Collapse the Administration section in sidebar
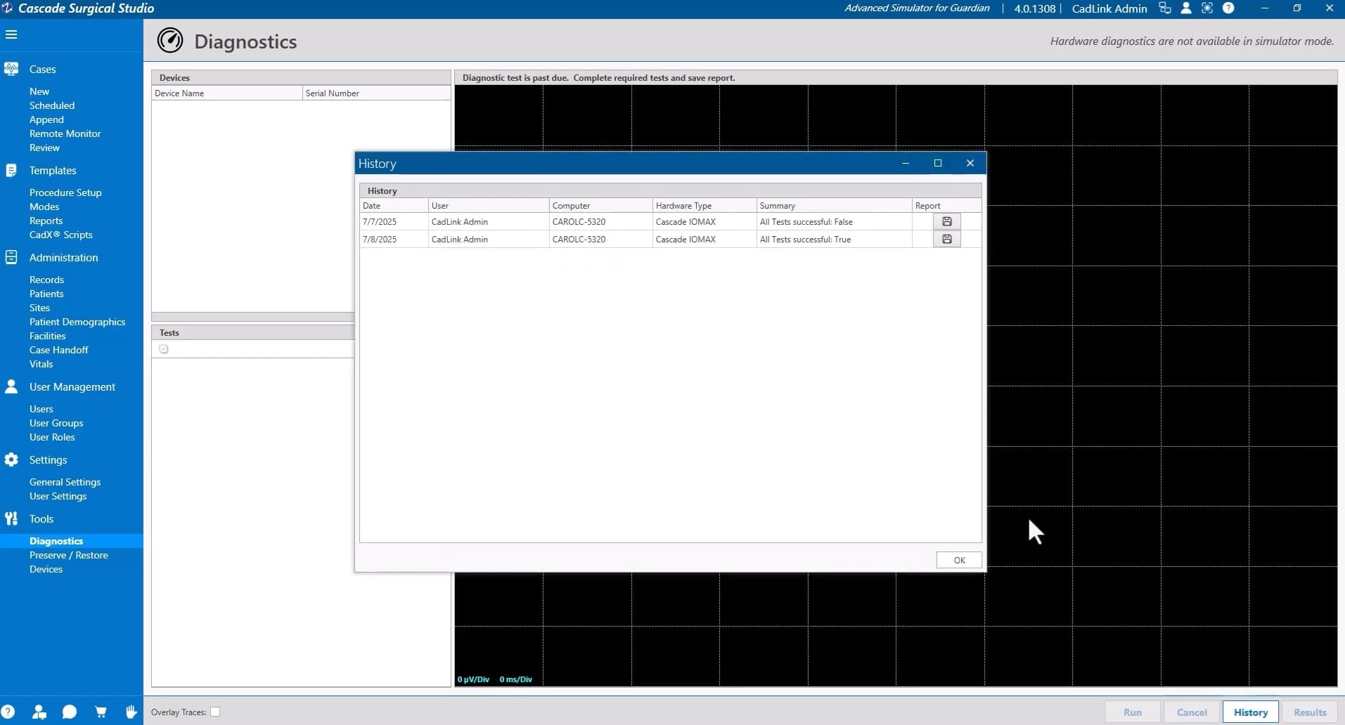 click(x=63, y=258)
